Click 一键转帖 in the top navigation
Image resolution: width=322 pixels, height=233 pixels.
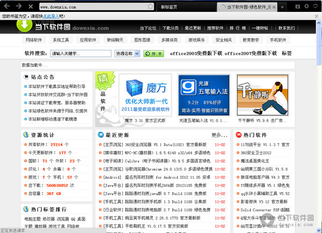260,28
